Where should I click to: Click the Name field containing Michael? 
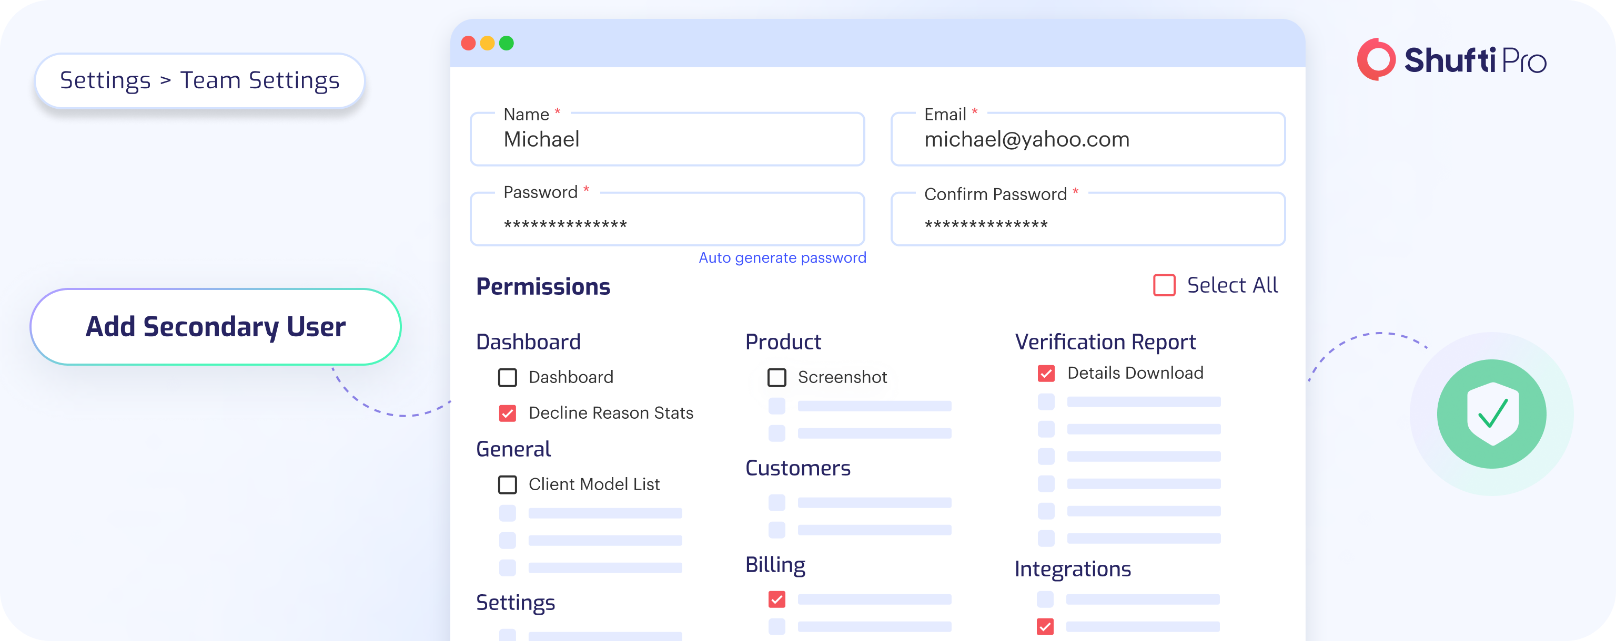coord(668,139)
